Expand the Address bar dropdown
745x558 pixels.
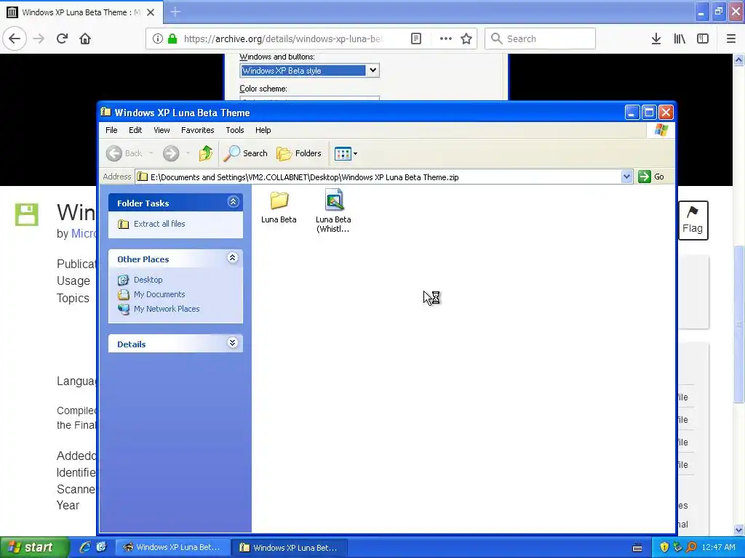coord(626,177)
